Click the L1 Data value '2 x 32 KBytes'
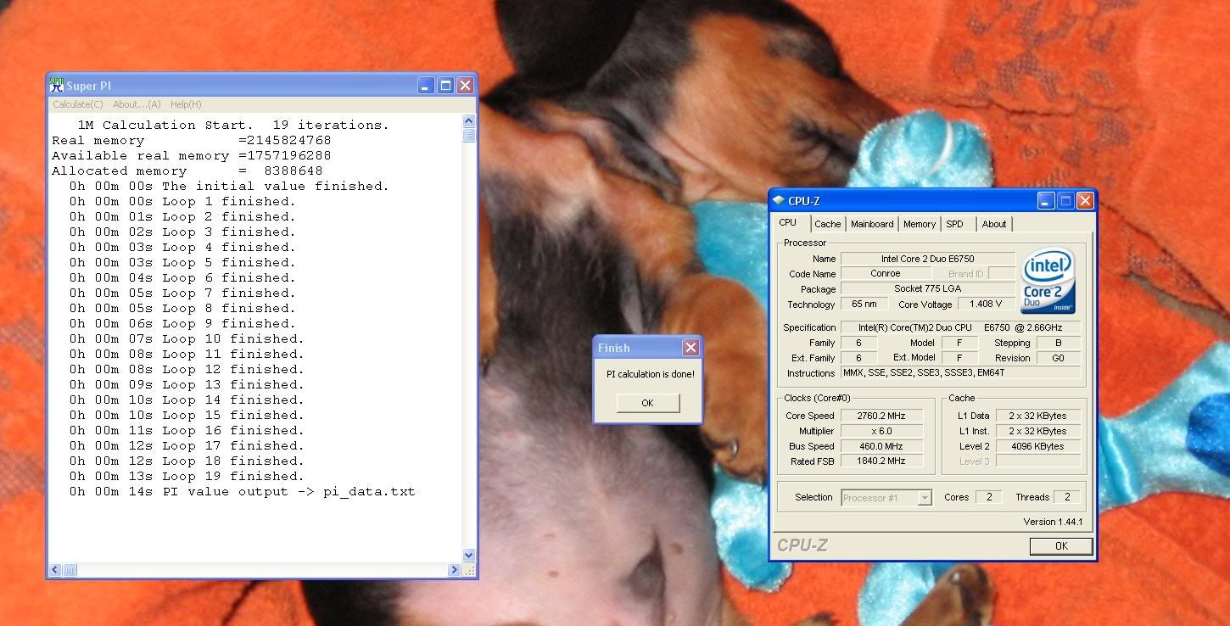This screenshot has height=626, width=1230. (1037, 416)
